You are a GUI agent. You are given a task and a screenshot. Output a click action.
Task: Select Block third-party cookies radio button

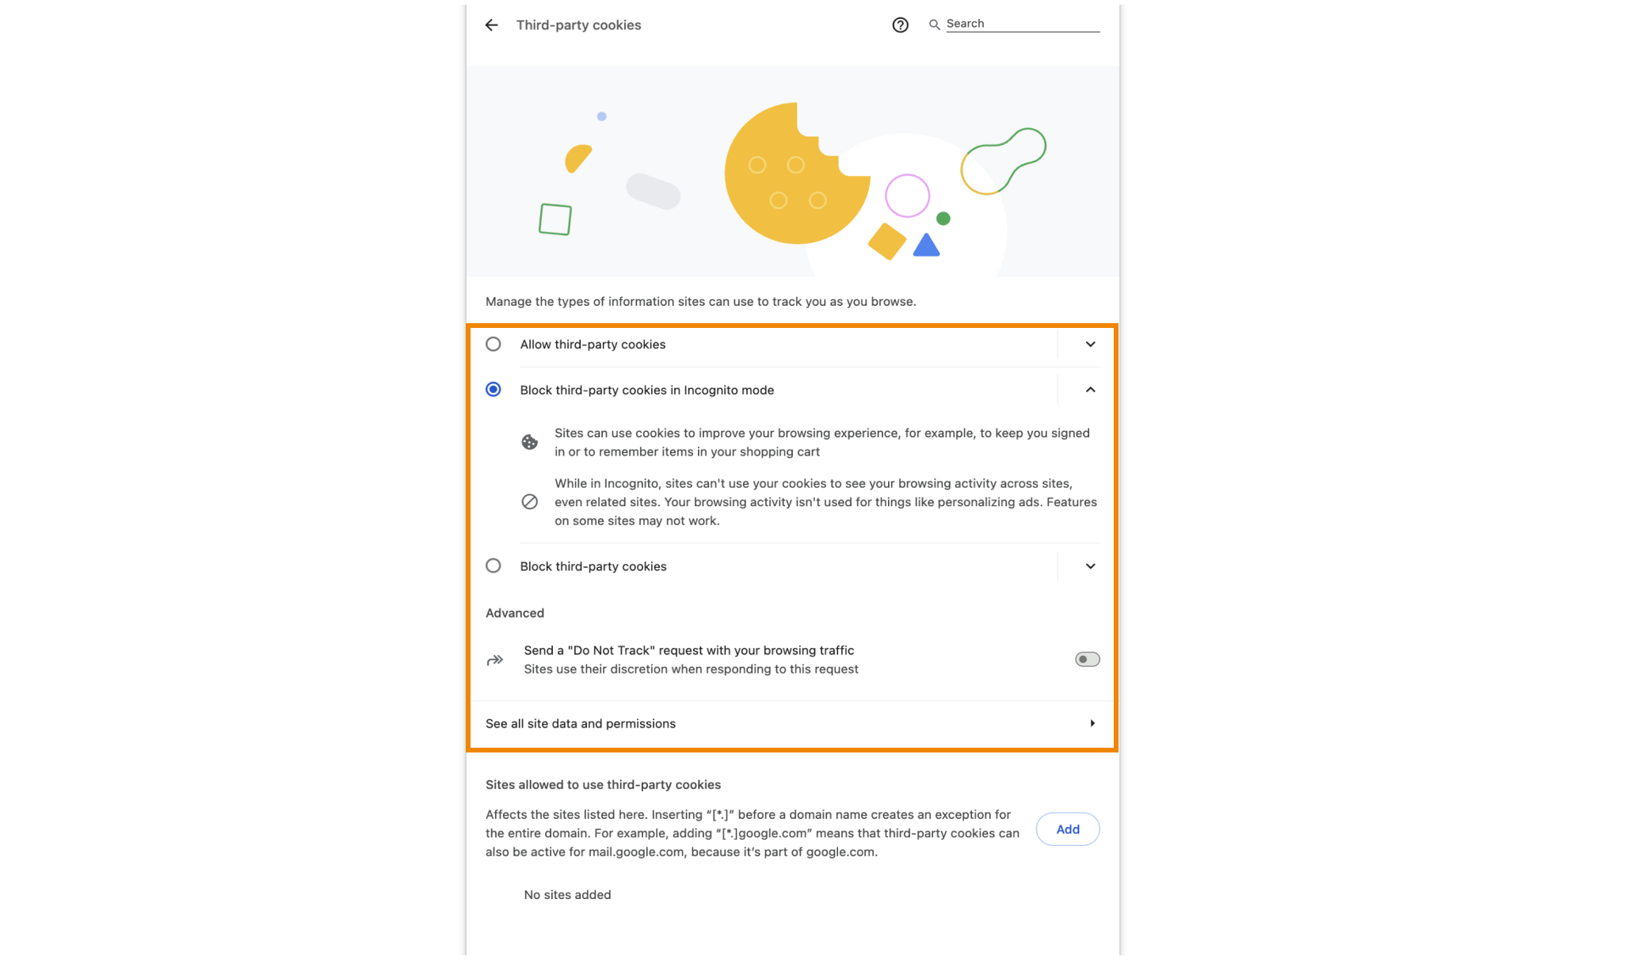tap(494, 566)
